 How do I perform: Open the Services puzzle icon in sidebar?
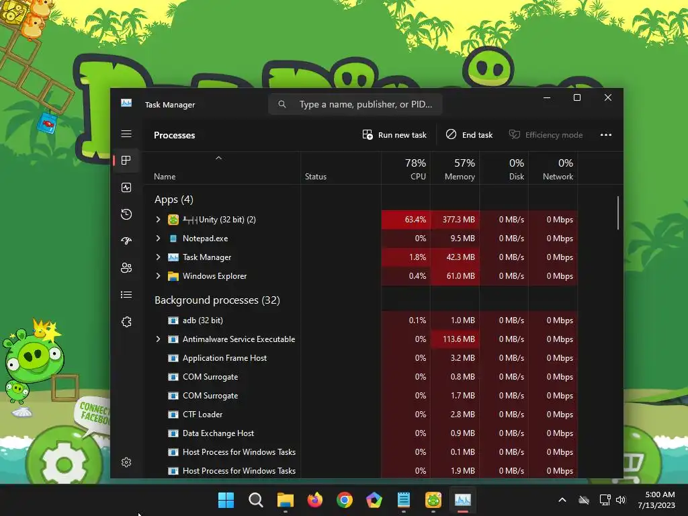126,322
